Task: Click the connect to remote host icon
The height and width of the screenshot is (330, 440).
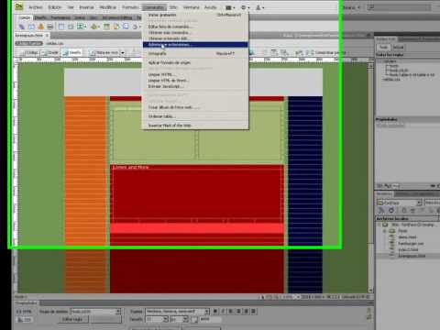Action: click(381, 210)
